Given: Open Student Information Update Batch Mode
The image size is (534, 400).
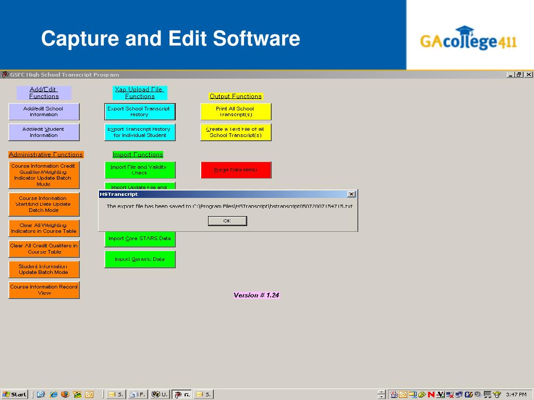Looking at the screenshot, I should pyautogui.click(x=44, y=269).
